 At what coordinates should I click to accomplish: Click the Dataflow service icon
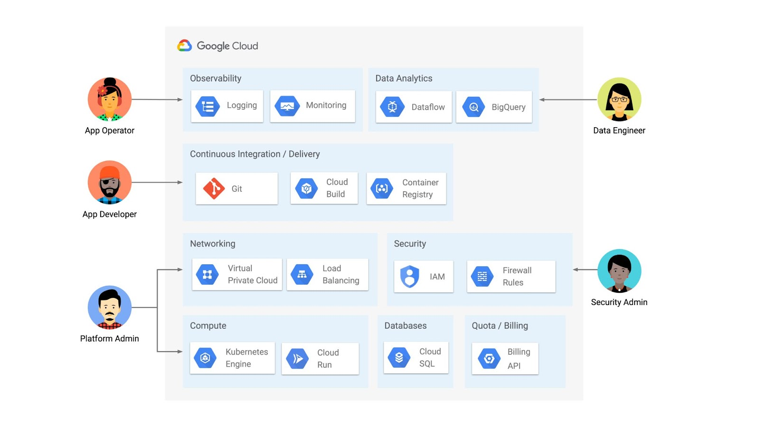click(x=392, y=107)
